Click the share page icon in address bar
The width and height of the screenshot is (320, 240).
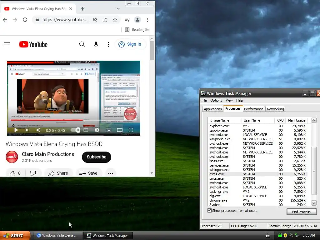point(105,20)
